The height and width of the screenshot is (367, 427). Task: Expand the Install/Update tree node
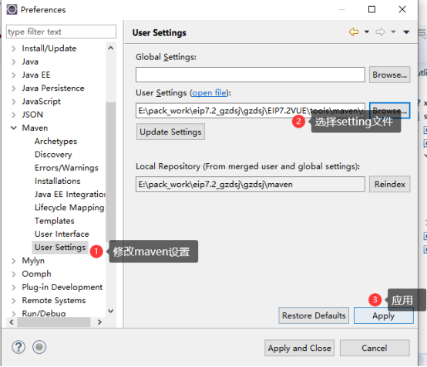pyautogui.click(x=14, y=48)
